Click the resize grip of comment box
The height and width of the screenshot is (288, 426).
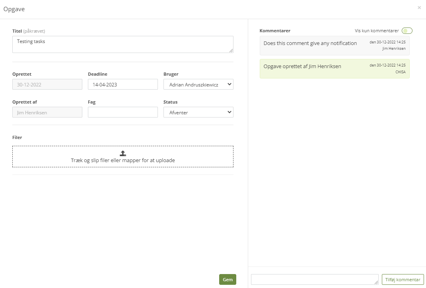tap(376, 282)
